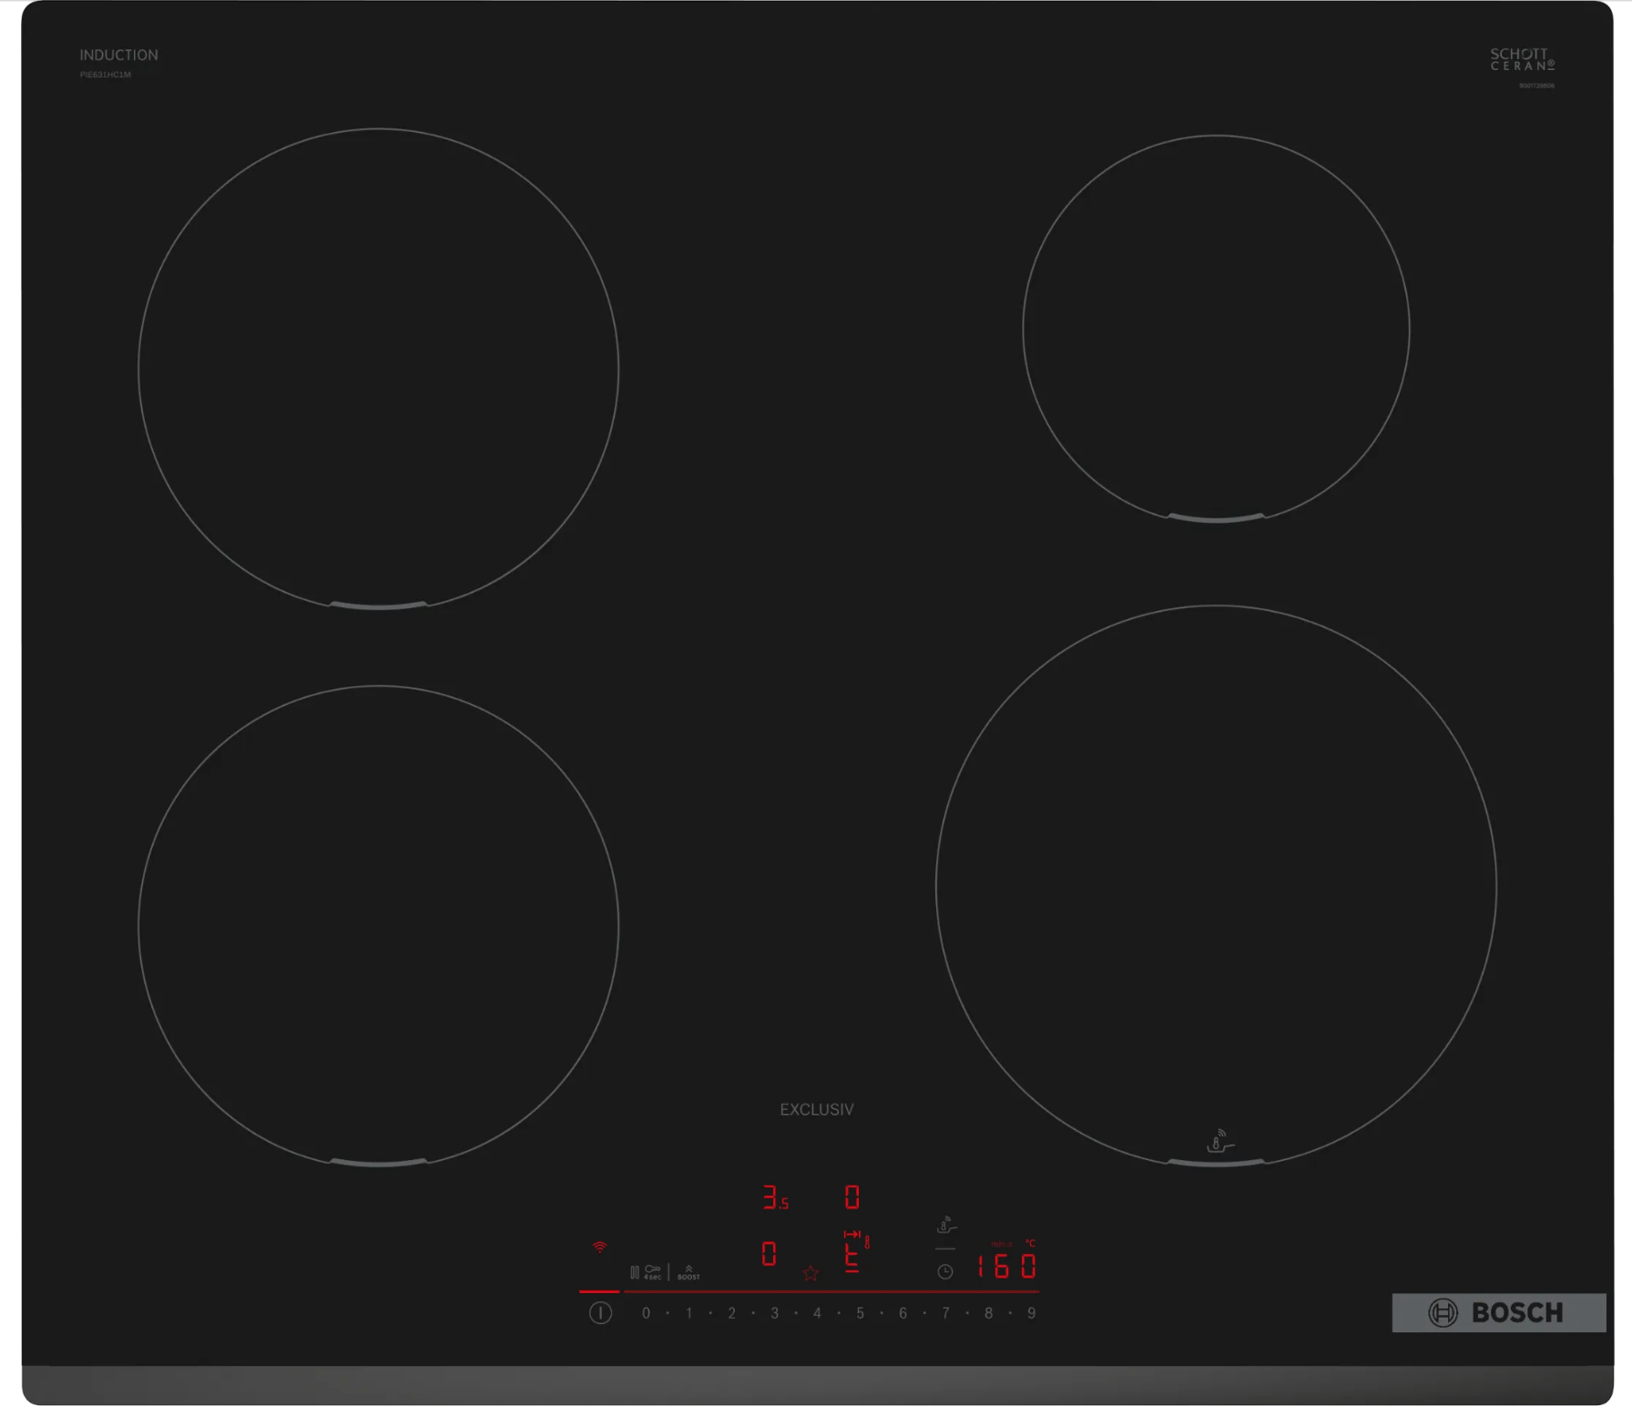Tap the Wi-Fi connectivity icon
Image resolution: width=1632 pixels, height=1406 pixels.
click(598, 1248)
